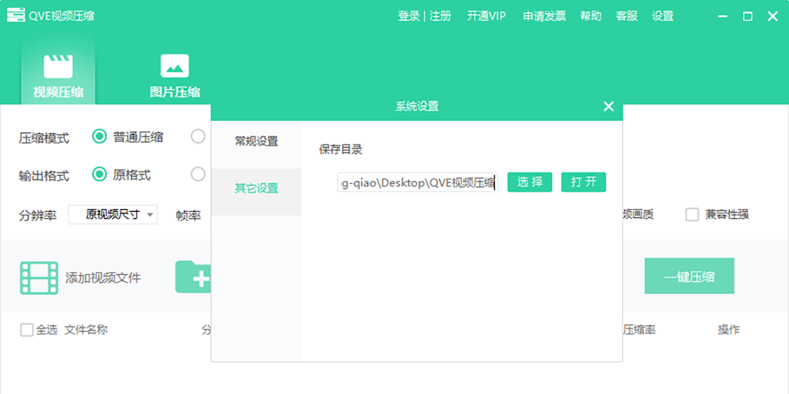The height and width of the screenshot is (394, 789).
Task: Click the save directory path field
Action: click(417, 183)
